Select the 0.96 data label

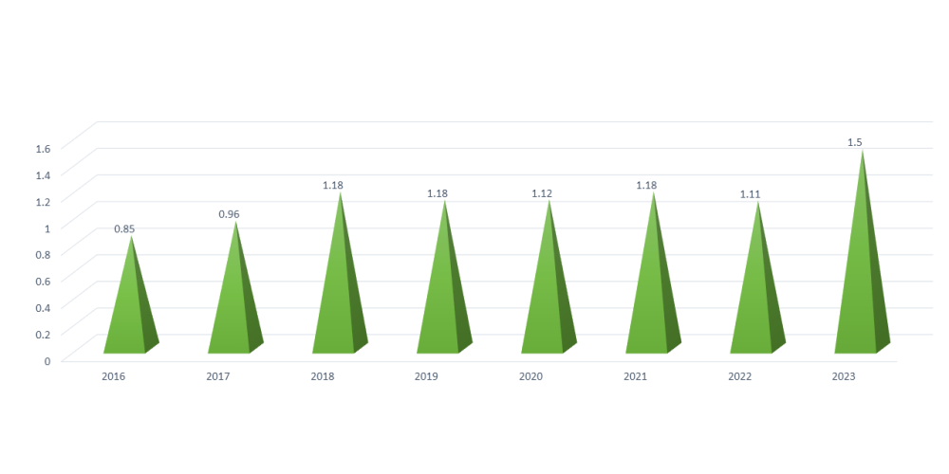click(229, 214)
